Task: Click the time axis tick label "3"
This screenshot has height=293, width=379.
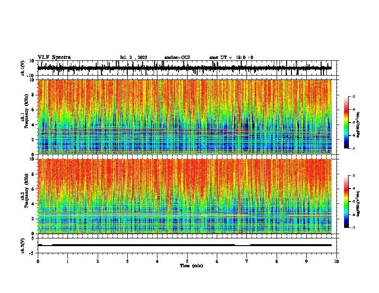Action: [x=127, y=261]
